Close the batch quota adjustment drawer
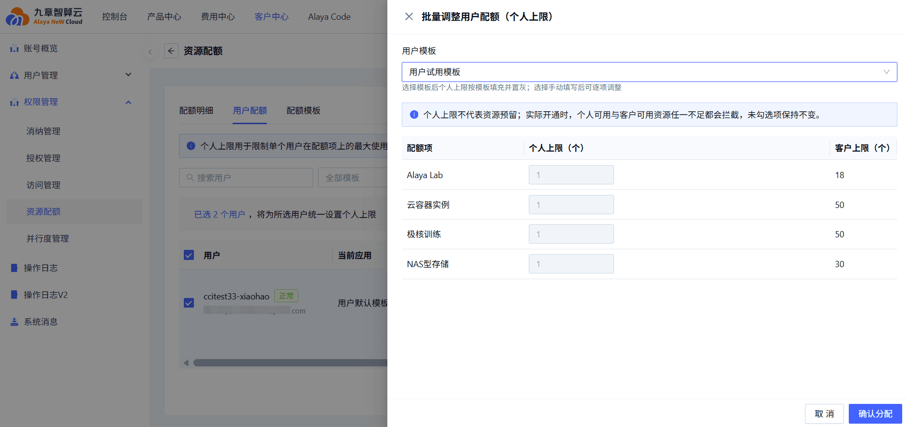907x427 pixels. [409, 17]
